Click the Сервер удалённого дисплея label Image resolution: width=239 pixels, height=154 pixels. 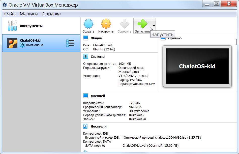coord(105,115)
